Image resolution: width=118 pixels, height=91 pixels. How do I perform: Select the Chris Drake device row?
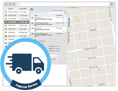point(17,19)
